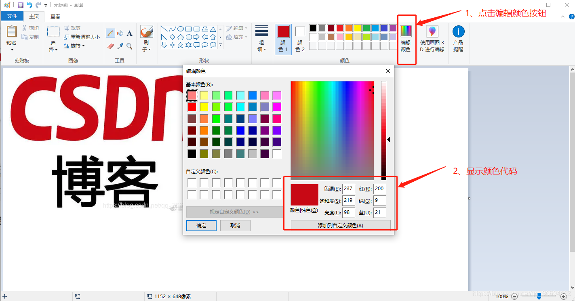575x301 pixels.
Task: Choose the Right triangle shape
Action: (x=164, y=37)
